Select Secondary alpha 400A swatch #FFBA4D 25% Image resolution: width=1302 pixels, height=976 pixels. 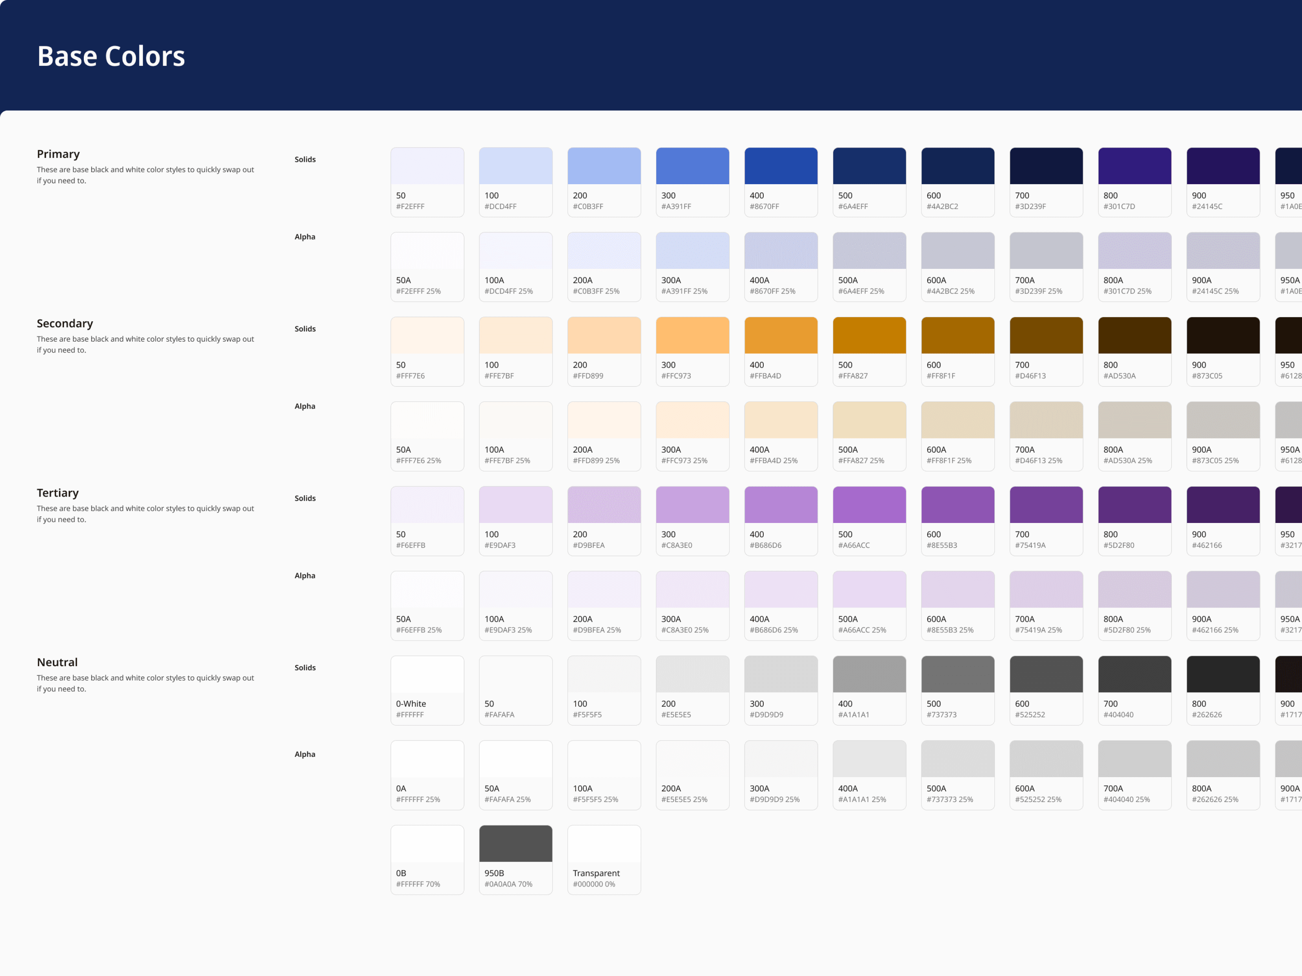click(780, 436)
